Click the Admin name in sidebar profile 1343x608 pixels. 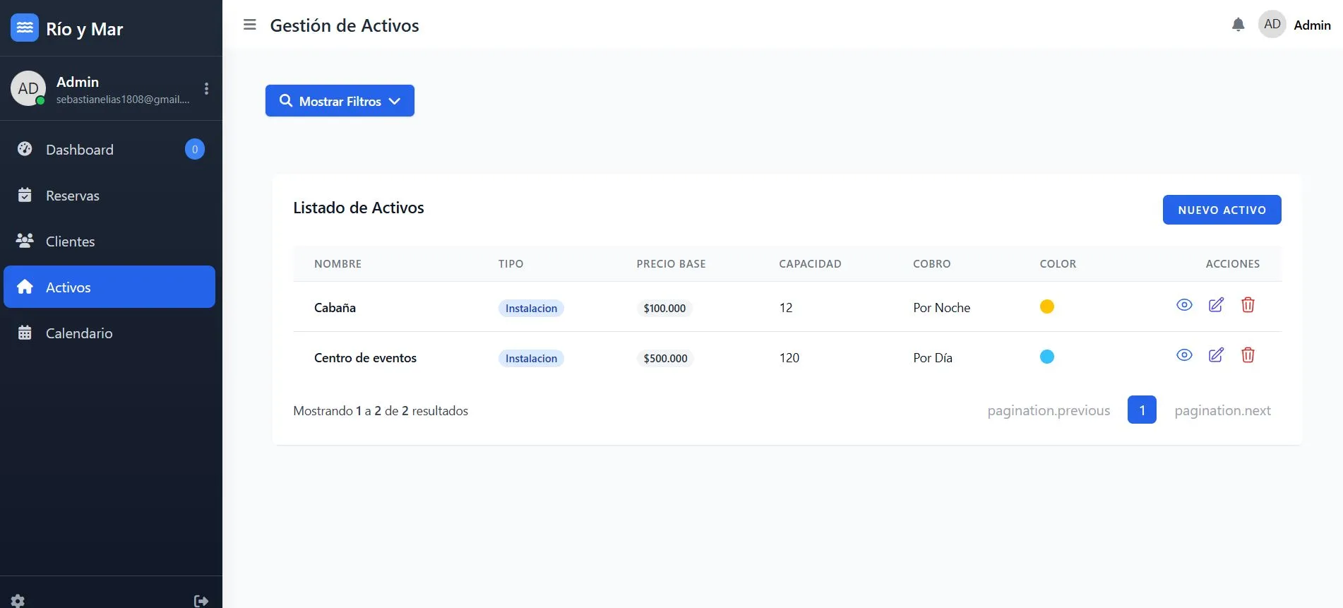click(78, 82)
